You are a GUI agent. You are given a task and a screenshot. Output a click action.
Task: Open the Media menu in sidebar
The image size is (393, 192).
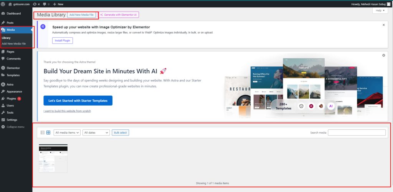click(x=16, y=30)
